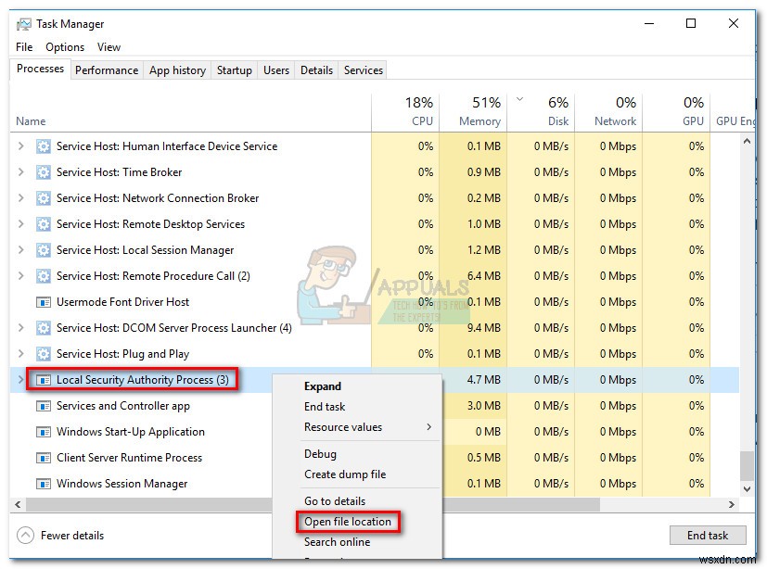767x569 pixels.
Task: Click the Local Session Manager gear icon
Action: coord(44,250)
